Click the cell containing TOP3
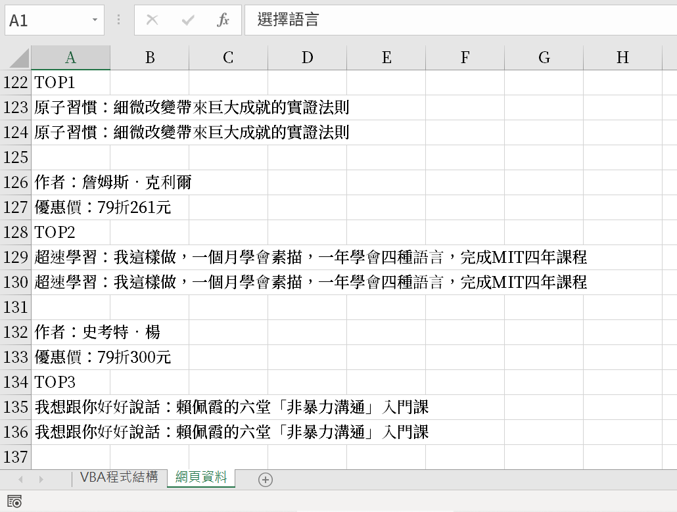 [x=70, y=382]
